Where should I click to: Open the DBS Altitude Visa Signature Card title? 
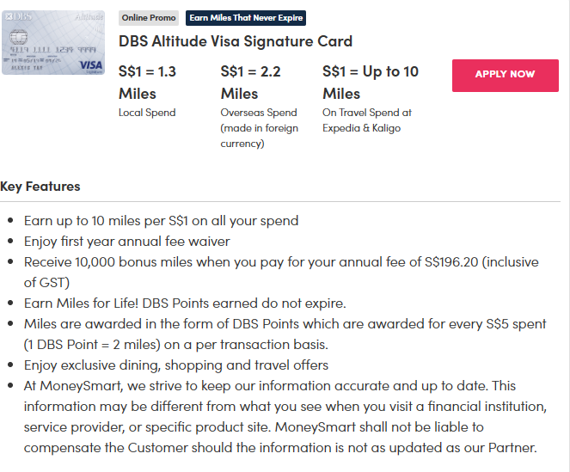pyautogui.click(x=236, y=41)
